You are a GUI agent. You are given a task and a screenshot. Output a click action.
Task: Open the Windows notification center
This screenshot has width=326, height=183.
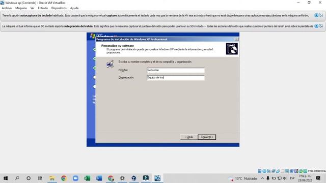(318, 178)
